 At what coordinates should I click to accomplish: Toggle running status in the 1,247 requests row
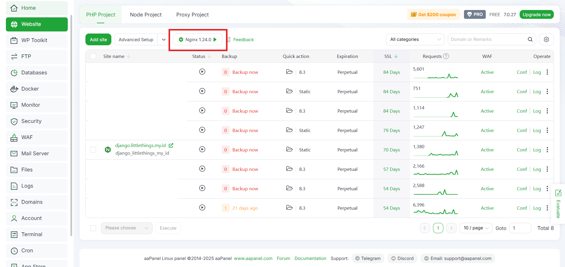click(202, 130)
